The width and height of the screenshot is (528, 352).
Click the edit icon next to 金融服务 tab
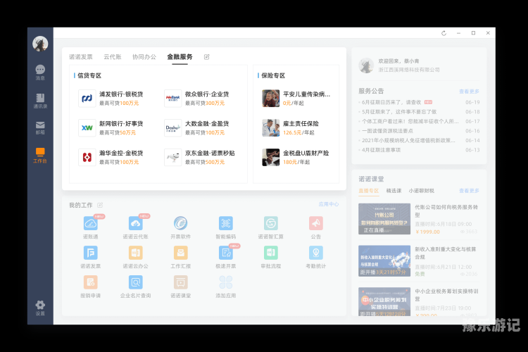207,57
